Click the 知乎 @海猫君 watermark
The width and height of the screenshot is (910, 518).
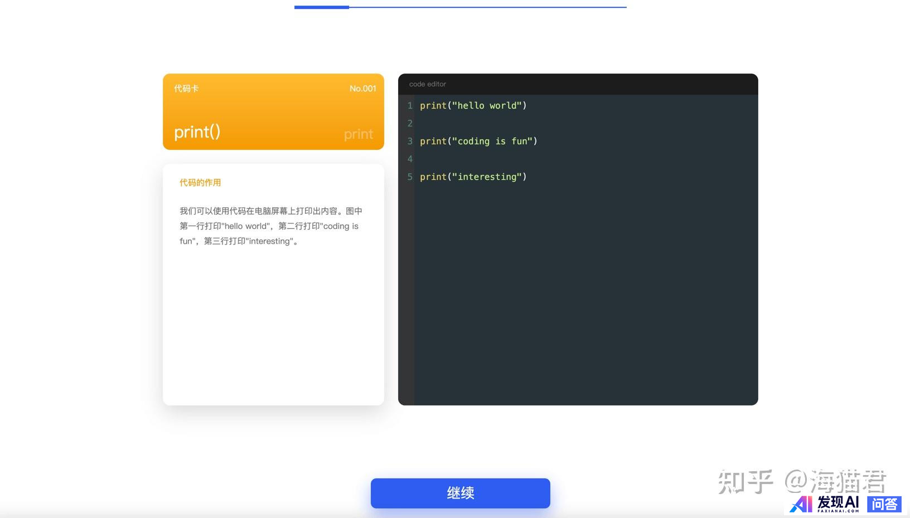(x=801, y=481)
